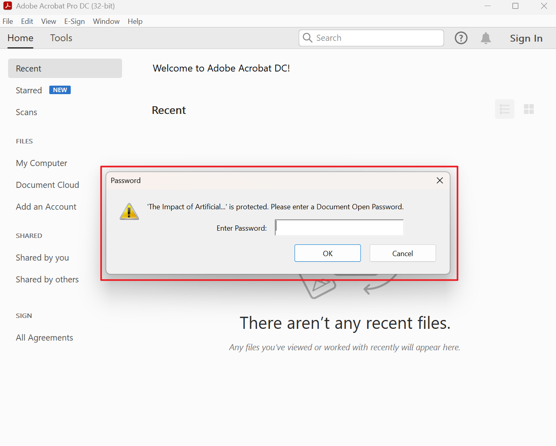Select Add an Account
This screenshot has width=556, height=446.
click(x=46, y=207)
